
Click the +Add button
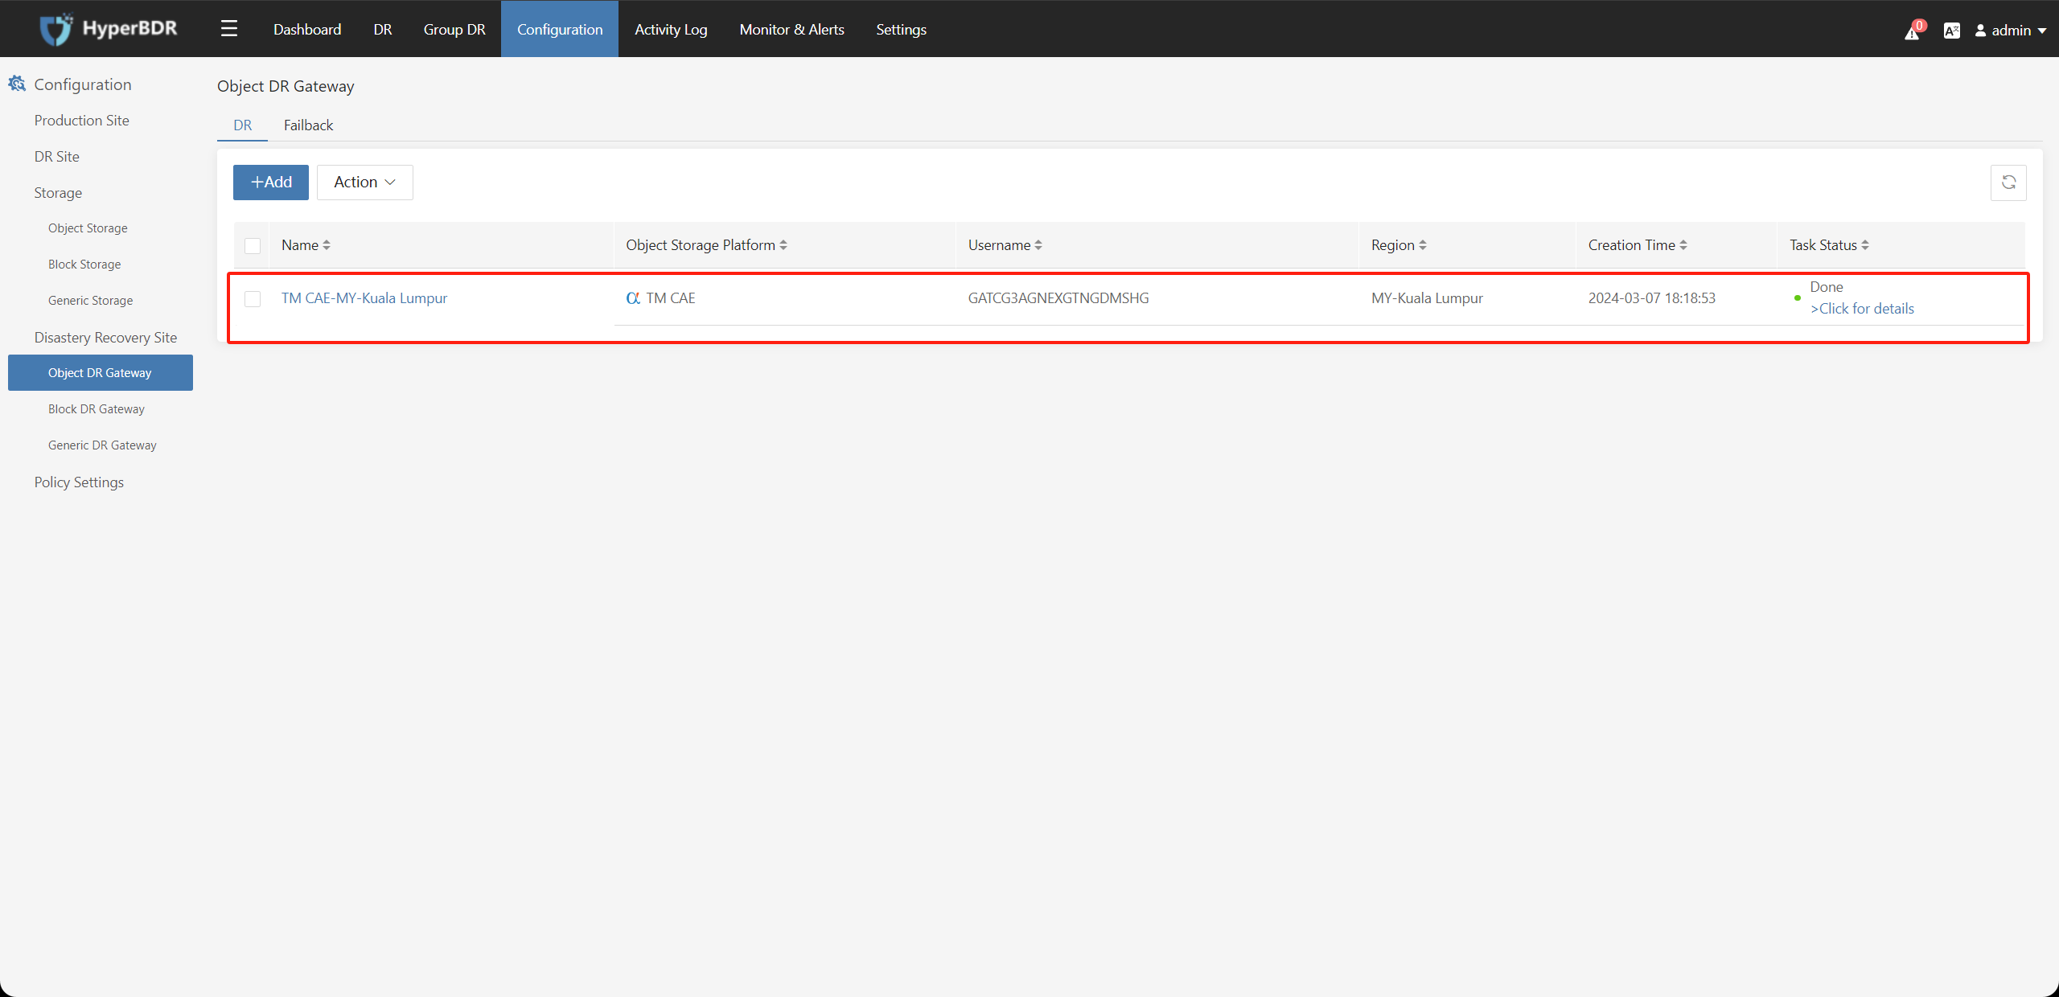(x=269, y=183)
